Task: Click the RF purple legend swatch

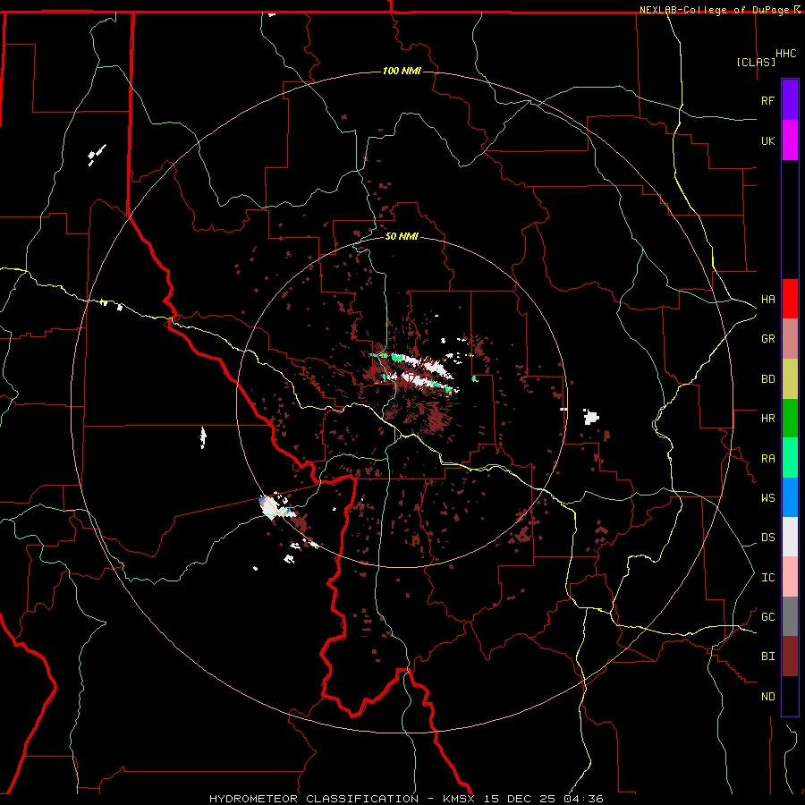Action: tap(790, 100)
